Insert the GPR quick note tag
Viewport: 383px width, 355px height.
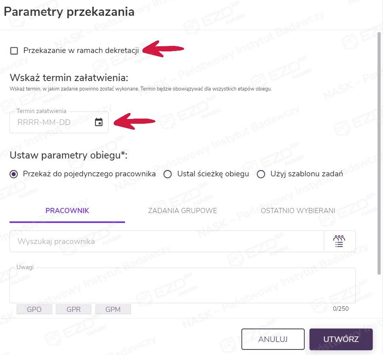(74, 309)
